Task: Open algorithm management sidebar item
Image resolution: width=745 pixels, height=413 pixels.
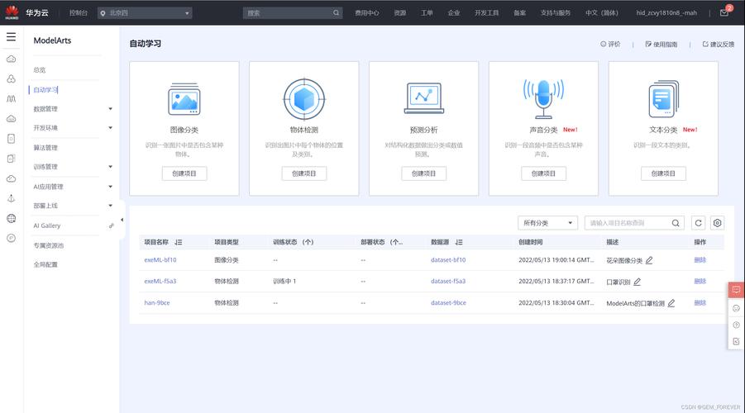Action: click(x=45, y=148)
